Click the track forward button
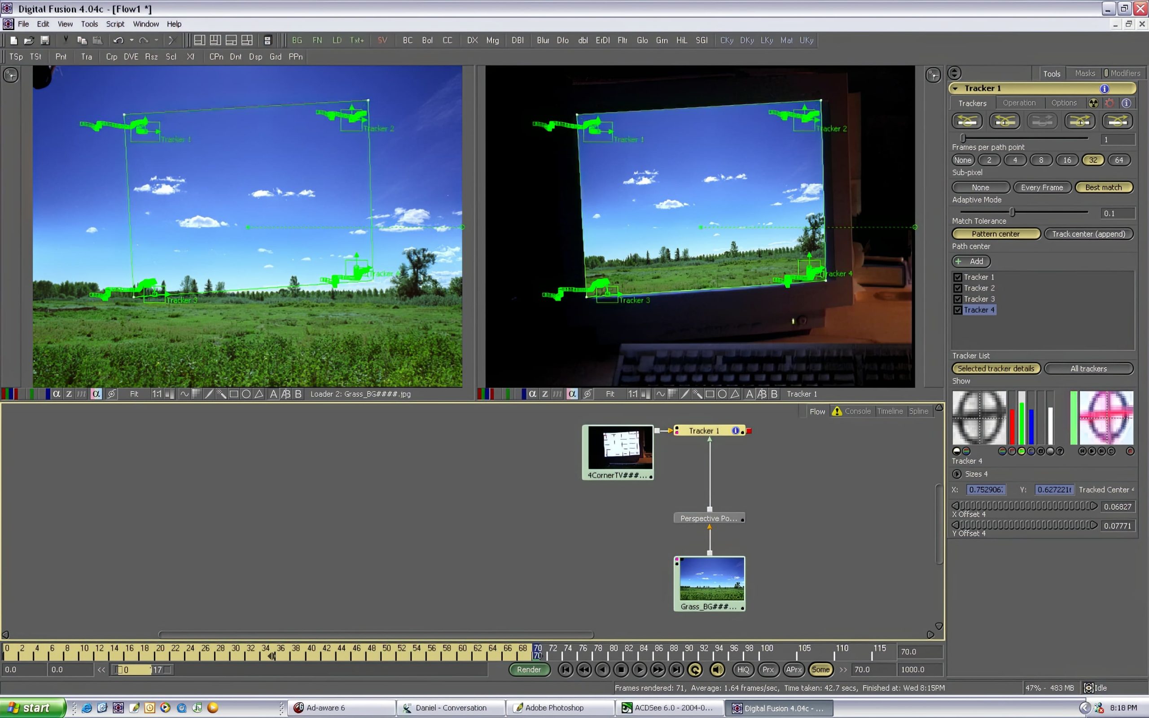The width and height of the screenshot is (1149, 718). 1117,121
